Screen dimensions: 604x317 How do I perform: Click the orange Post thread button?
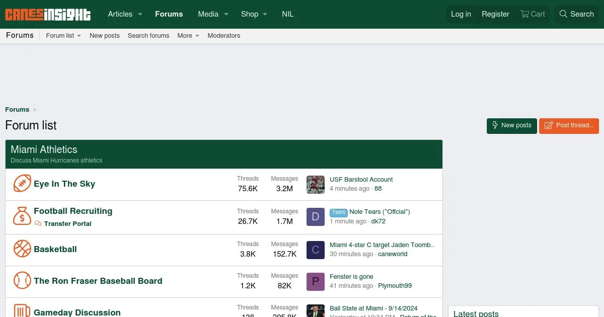pyautogui.click(x=569, y=125)
